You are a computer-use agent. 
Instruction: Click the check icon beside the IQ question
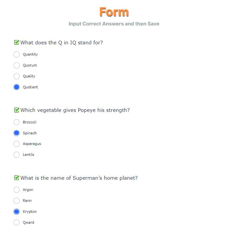point(17,42)
